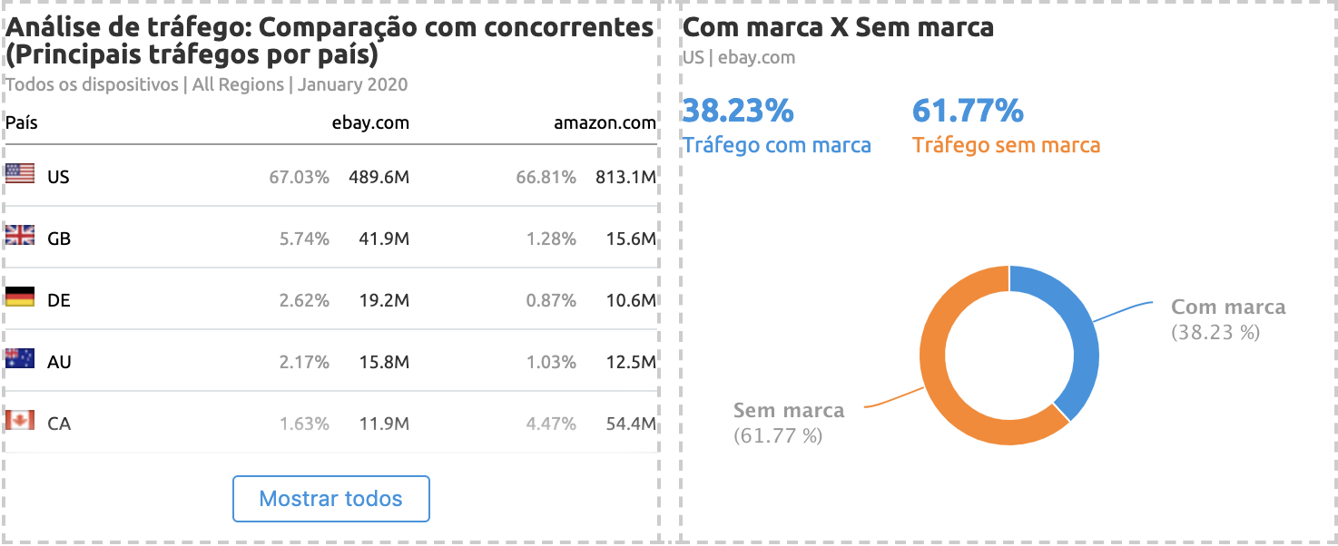Click the Australian flag icon
Screen dimensions: 1338x546
pos(20,359)
